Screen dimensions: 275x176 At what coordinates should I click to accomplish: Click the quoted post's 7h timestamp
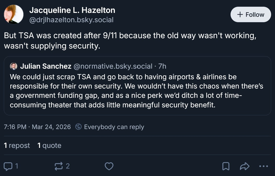162,66
